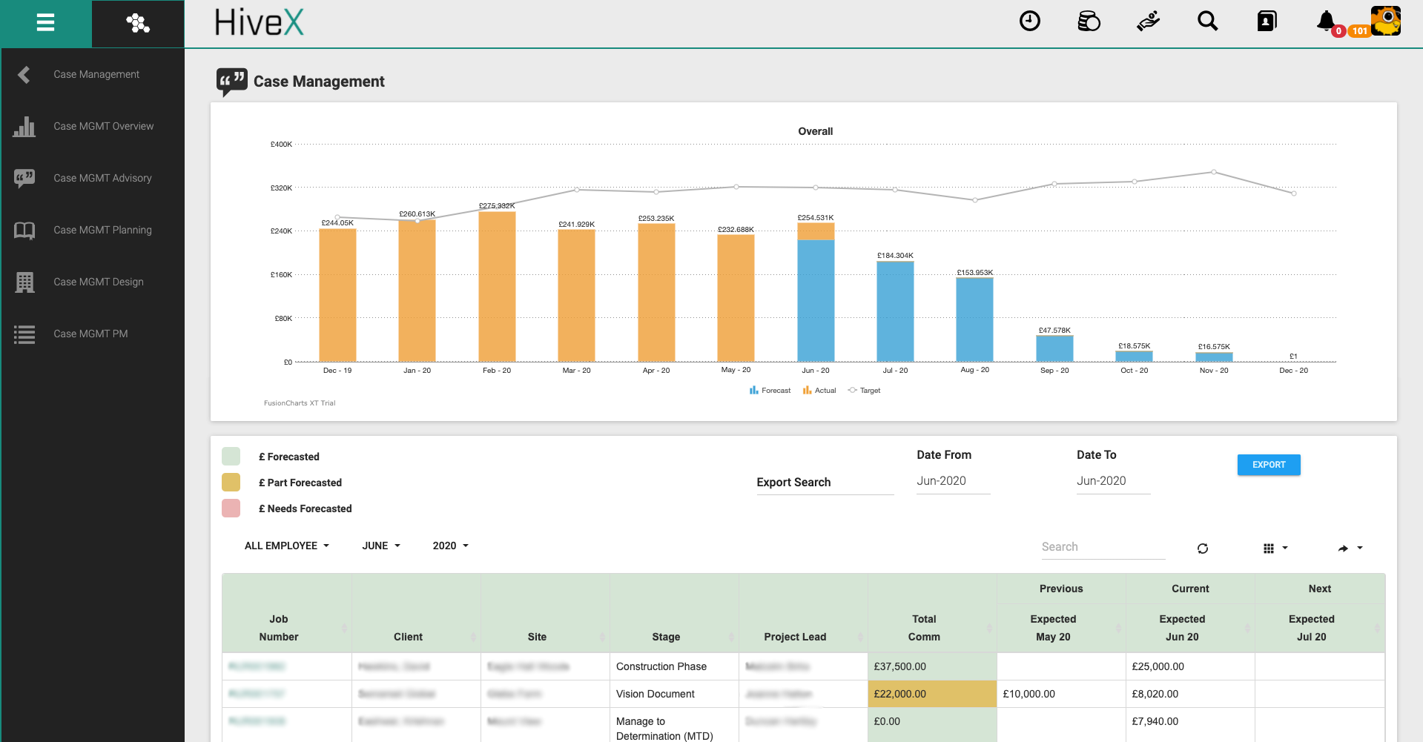Go to Case MGMT Planning
The image size is (1423, 742).
click(x=102, y=230)
